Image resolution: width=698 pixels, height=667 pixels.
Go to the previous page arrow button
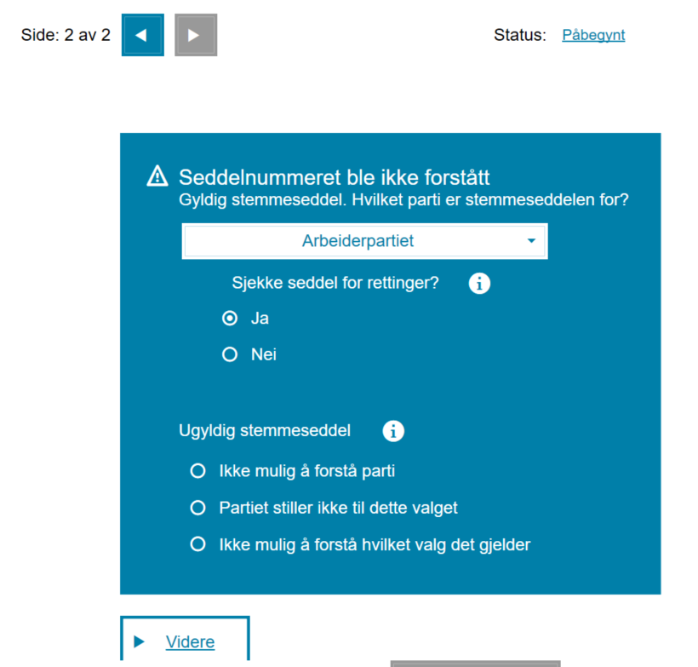(x=143, y=35)
